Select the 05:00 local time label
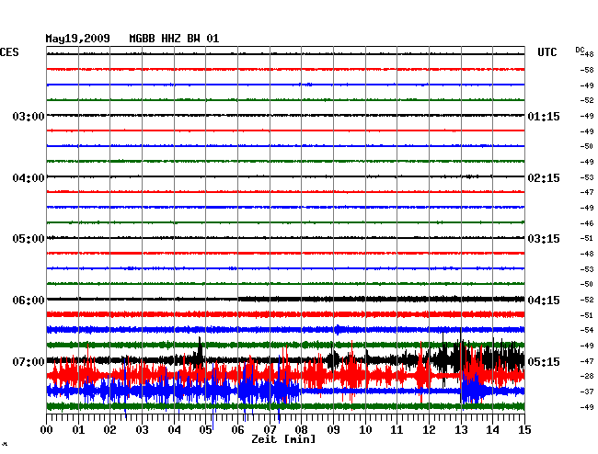The height and width of the screenshot is (454, 598). coord(29,239)
